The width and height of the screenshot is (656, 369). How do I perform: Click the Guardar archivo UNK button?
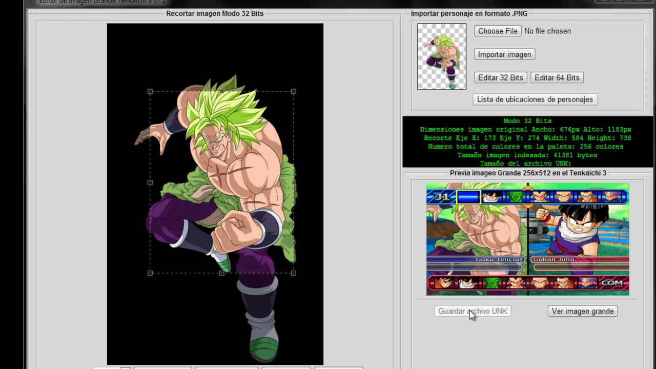473,311
